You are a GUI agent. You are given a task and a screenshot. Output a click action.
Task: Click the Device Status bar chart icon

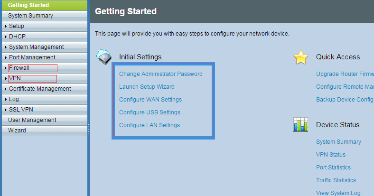coord(300,124)
